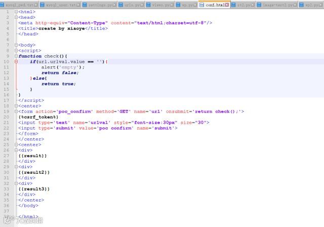Select the st2.py tab

(243, 5)
